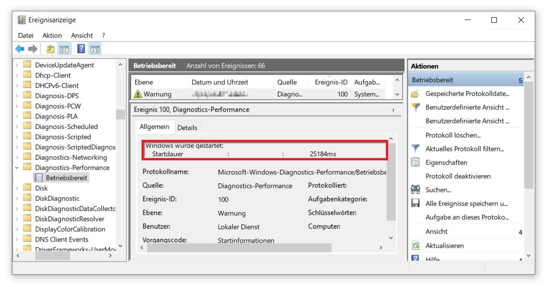This screenshot has height=287, width=548.
Task: Click the folder icon of Diagnostics-Performance
Action: (27, 167)
